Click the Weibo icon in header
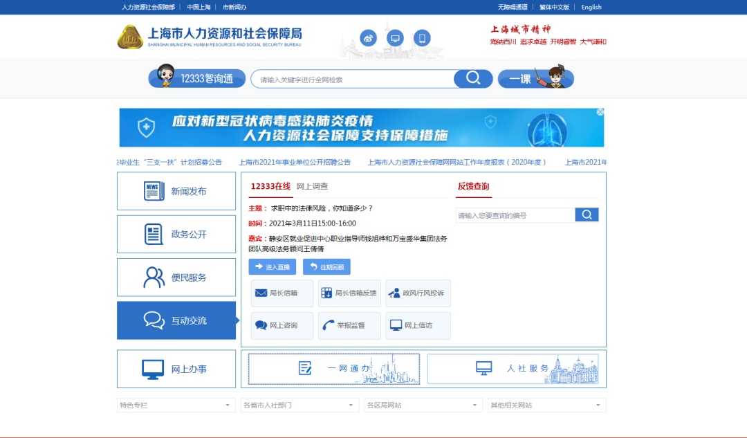The width and height of the screenshot is (747, 438). 369,38
